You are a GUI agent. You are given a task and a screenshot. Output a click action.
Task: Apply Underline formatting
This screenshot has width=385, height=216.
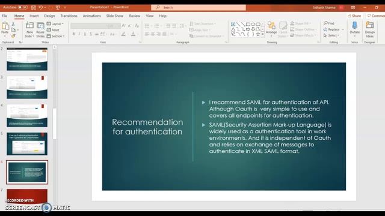[x=85, y=34]
